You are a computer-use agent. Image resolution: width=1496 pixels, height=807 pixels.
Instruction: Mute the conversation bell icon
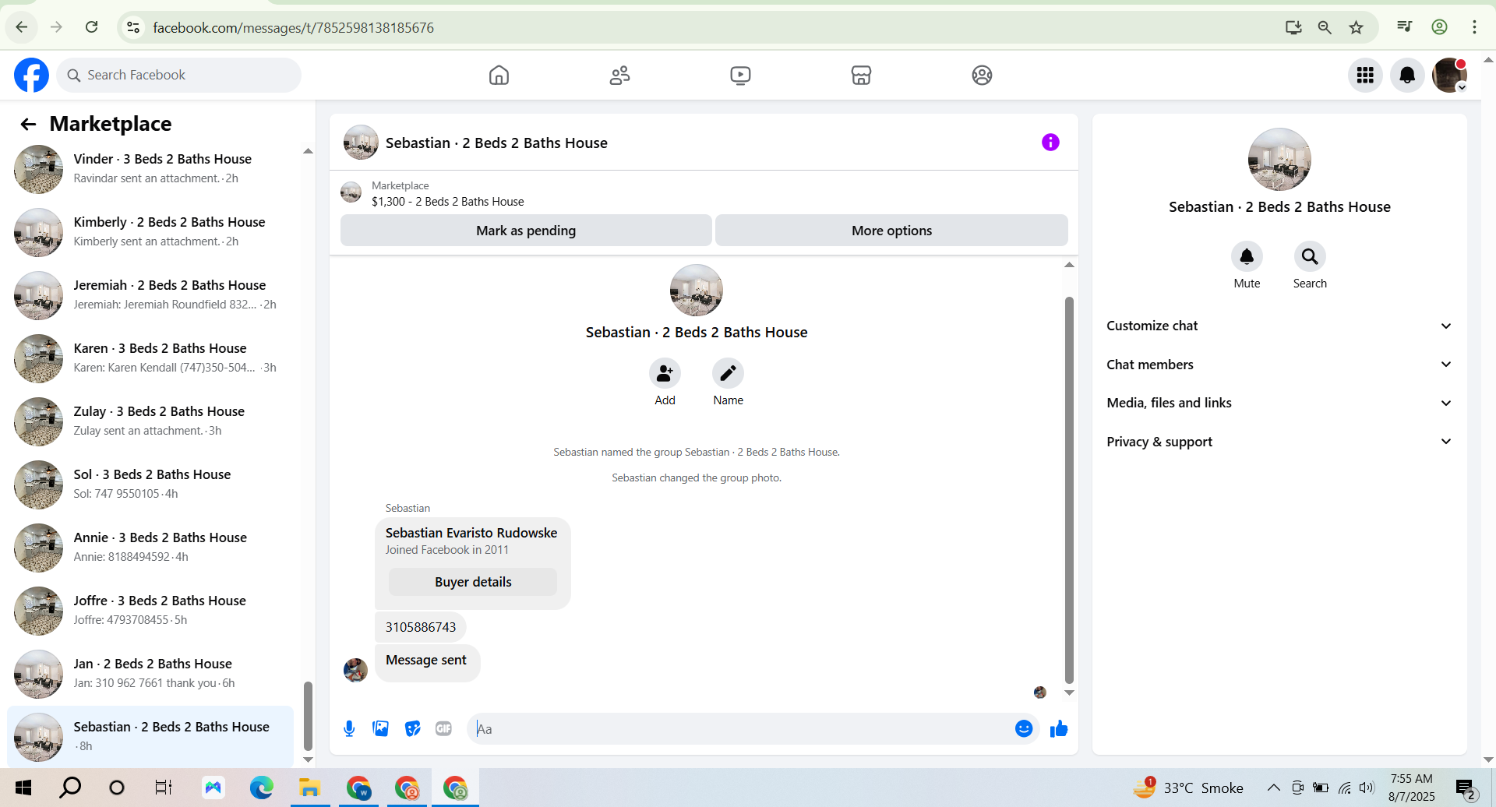tap(1247, 256)
